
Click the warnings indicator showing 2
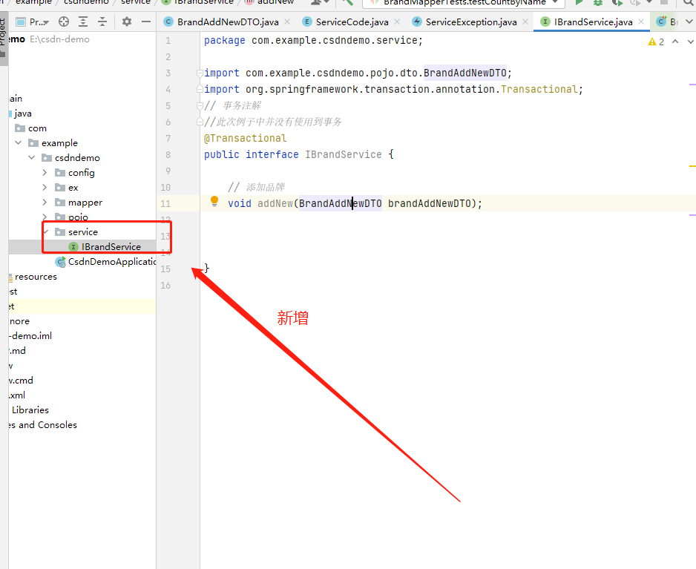[x=656, y=42]
